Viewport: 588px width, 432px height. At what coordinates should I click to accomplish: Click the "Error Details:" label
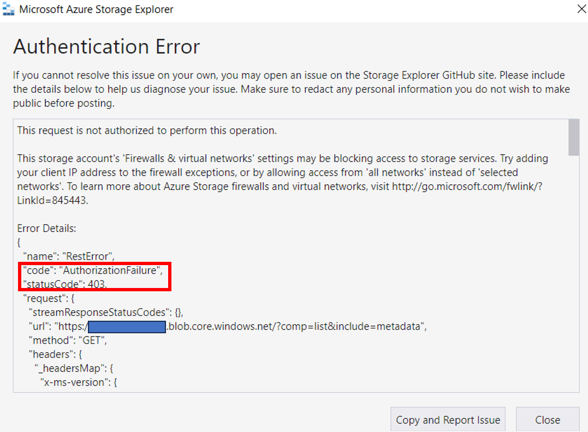[x=46, y=228]
